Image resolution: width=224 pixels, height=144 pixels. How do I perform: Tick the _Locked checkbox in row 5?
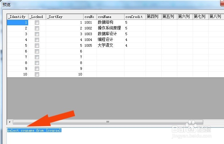(x=37, y=45)
